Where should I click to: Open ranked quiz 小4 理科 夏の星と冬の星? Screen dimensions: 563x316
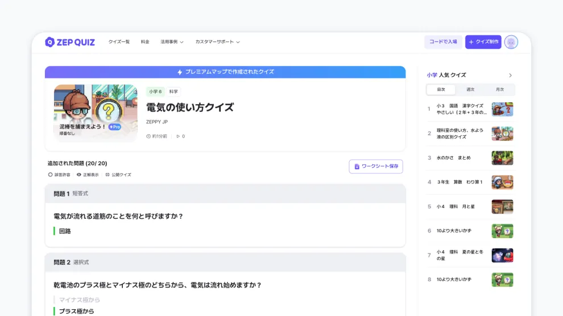(x=460, y=255)
